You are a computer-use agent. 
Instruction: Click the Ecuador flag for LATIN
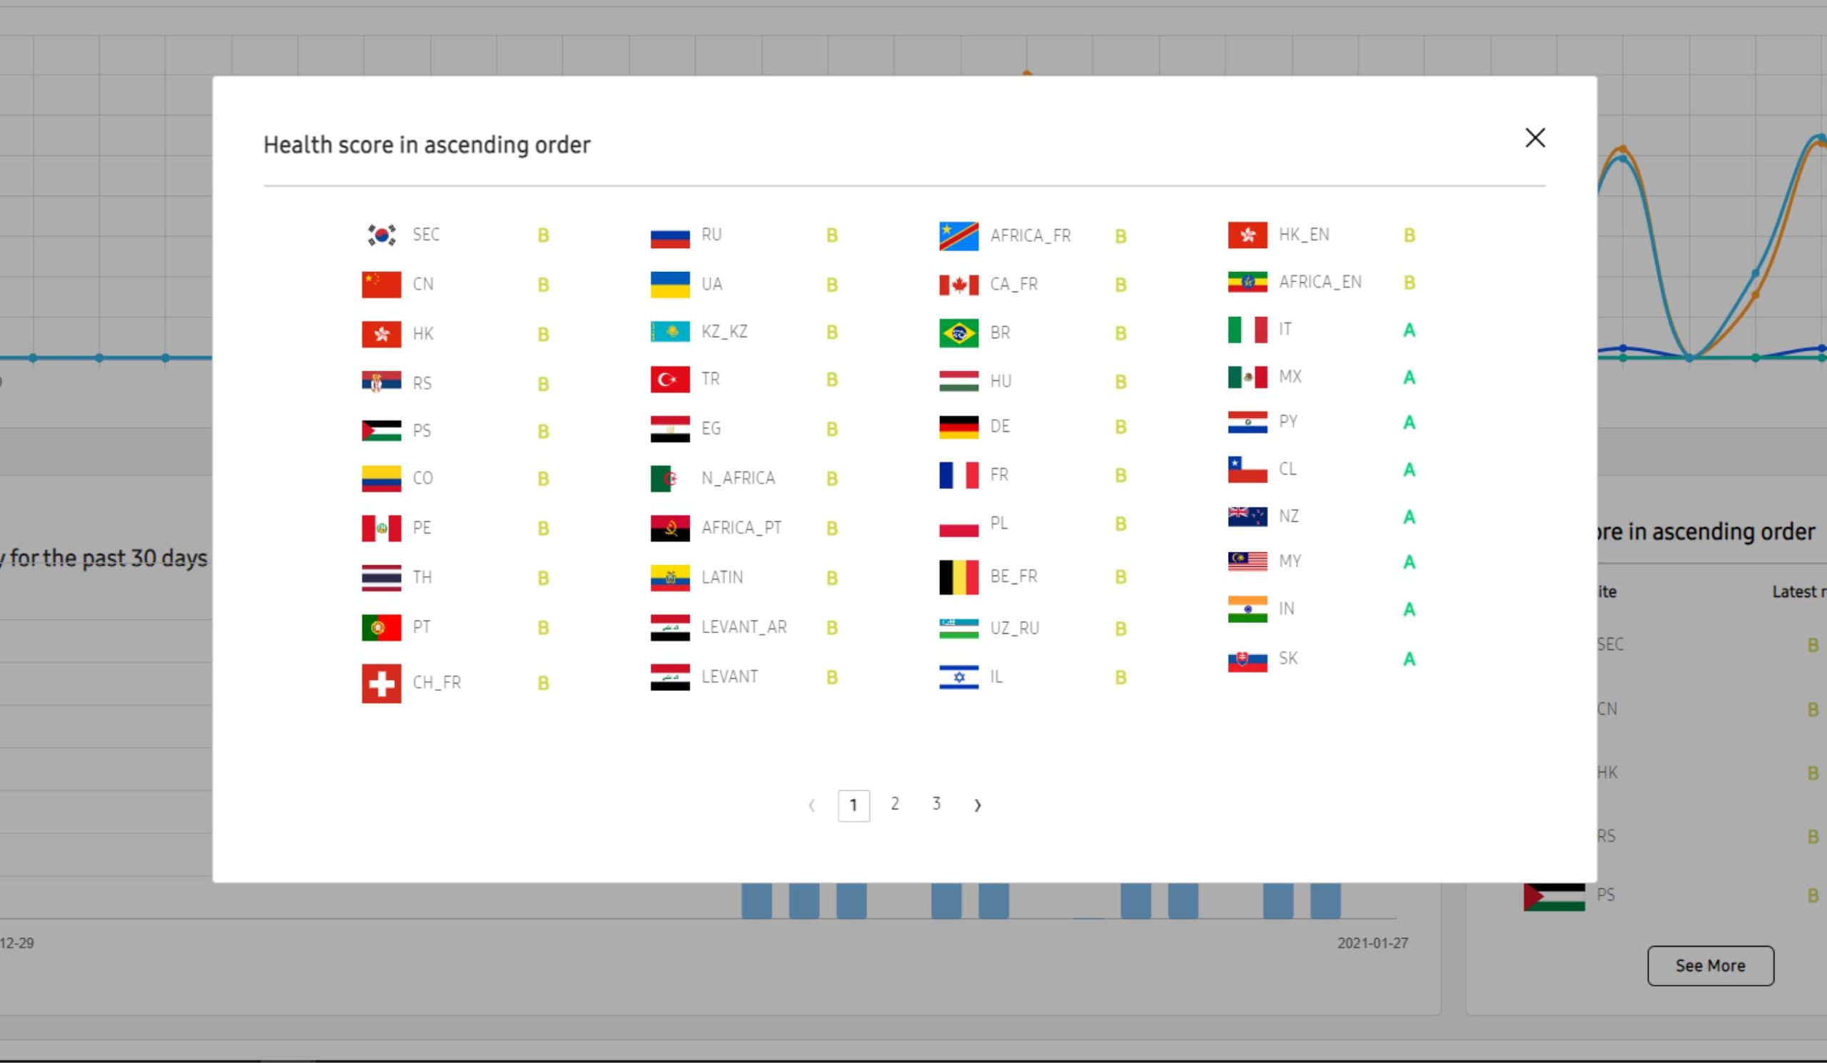(x=670, y=577)
